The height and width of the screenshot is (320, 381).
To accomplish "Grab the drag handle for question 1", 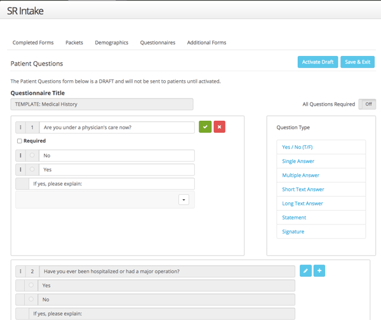I will [x=21, y=127].
